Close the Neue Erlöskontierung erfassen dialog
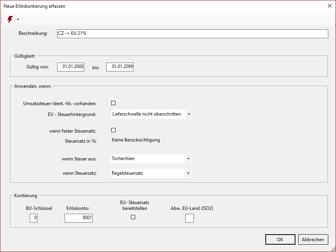 (329, 6)
